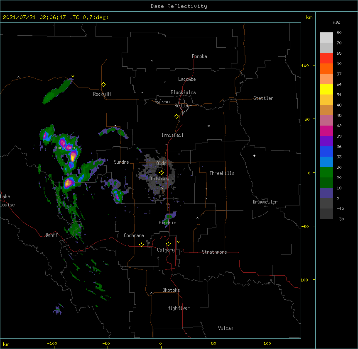358x349 pixels.
Task: Click the Vulcan city label
Action: click(x=226, y=328)
